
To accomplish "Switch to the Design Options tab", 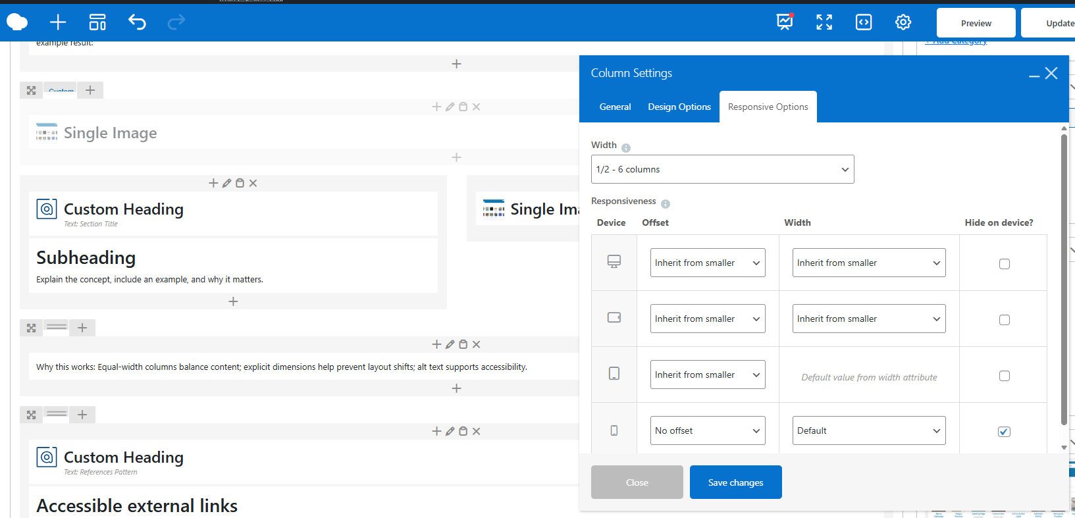I will click(679, 107).
